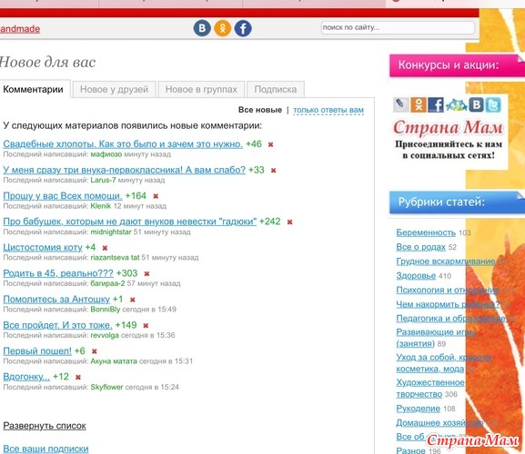
Task: Remove 'Первый пошел!' using the red X
Action: coord(95,351)
